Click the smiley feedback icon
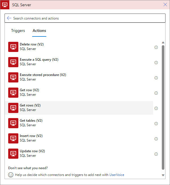This screenshot has height=185, width=170. click(x=11, y=175)
